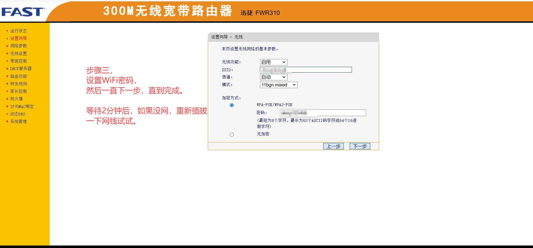Expand DHCP服务器 menu
Image resolution: width=533 pixels, height=248 pixels.
21,68
